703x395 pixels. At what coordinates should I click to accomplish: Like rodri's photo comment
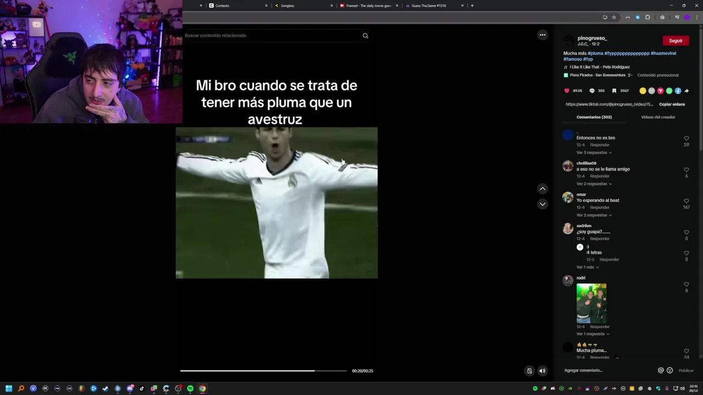point(687,285)
